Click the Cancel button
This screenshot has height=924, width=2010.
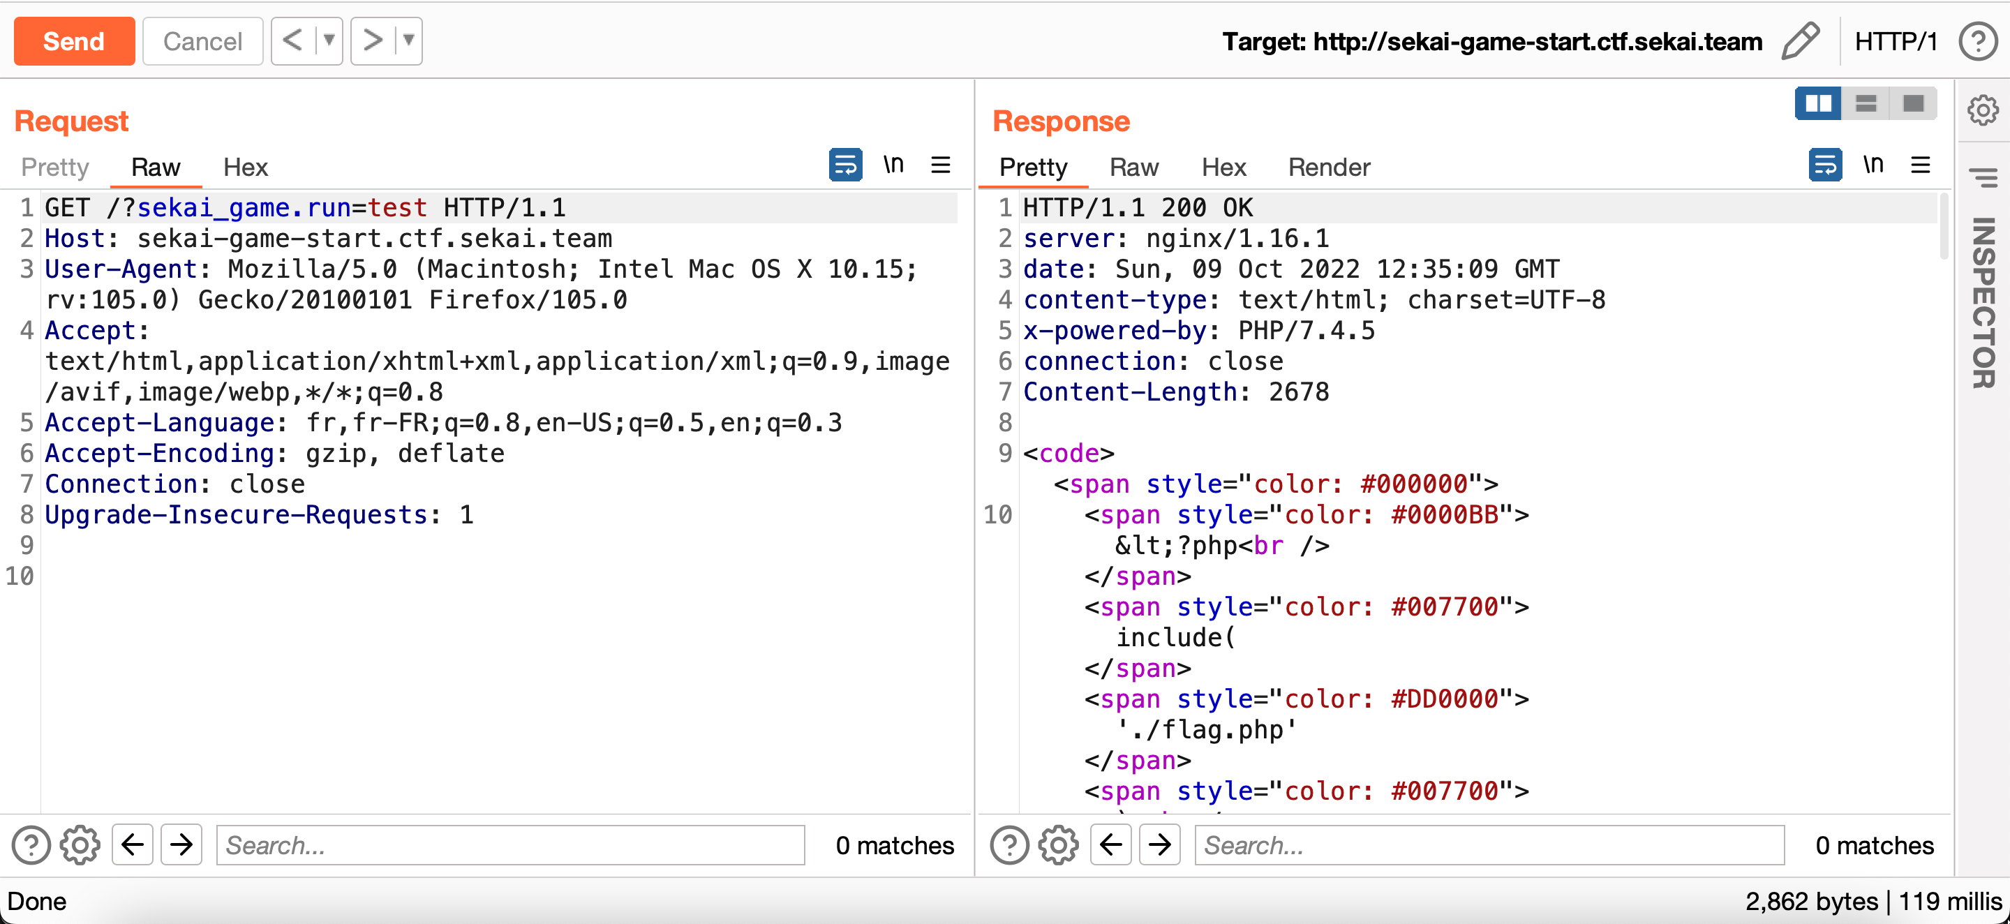203,41
